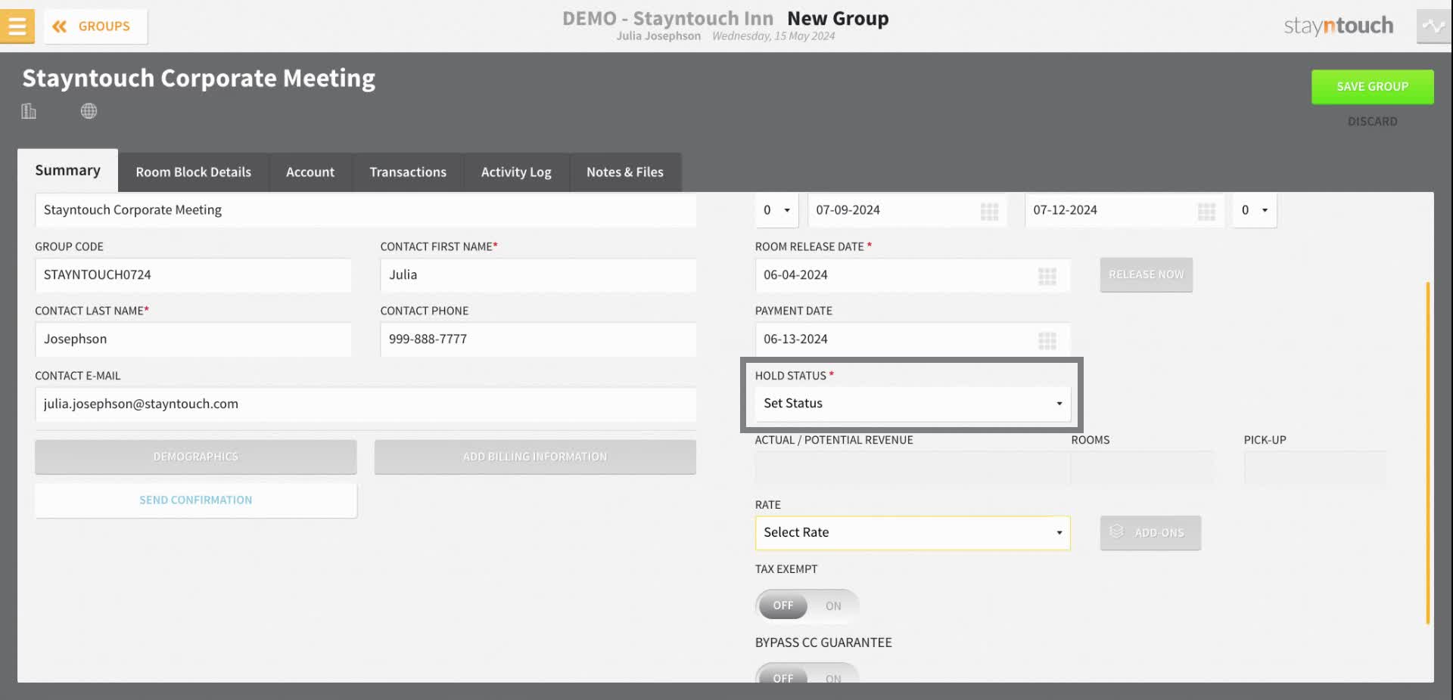Save the group with Save Group button
Screen dimensions: 1453x700
1372,87
